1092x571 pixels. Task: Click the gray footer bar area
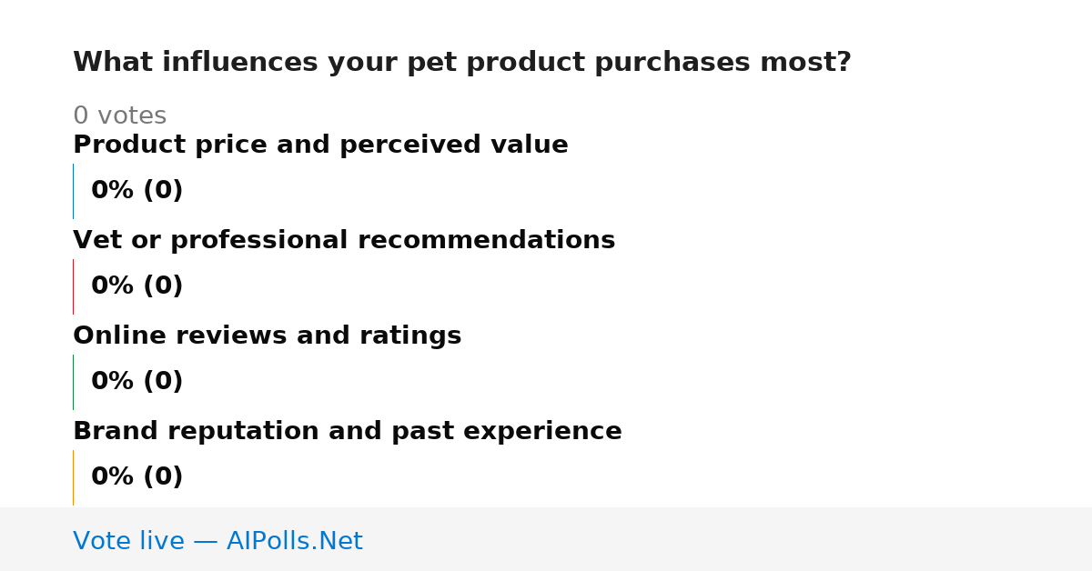tap(546, 539)
